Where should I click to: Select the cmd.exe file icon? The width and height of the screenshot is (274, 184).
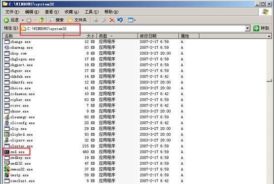point(6,152)
